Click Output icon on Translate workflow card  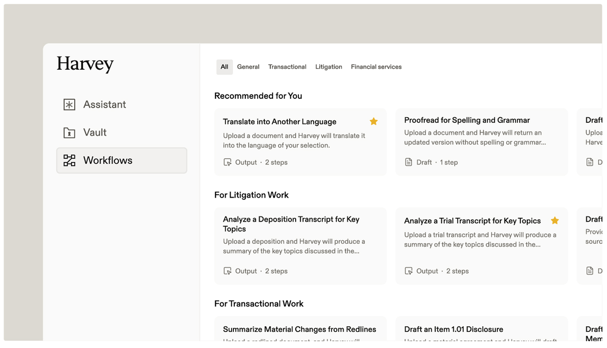[x=227, y=162]
